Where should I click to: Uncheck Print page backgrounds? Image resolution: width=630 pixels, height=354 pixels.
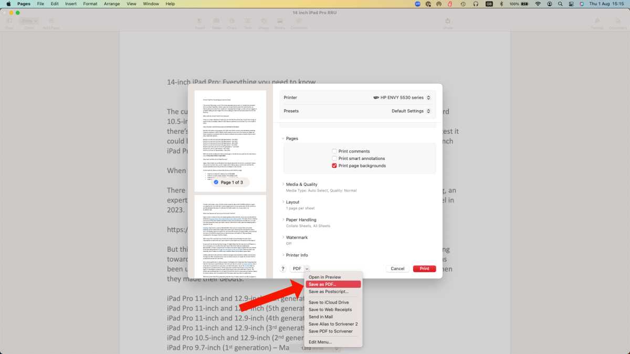(x=334, y=166)
